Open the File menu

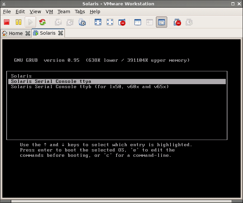click(x=7, y=12)
